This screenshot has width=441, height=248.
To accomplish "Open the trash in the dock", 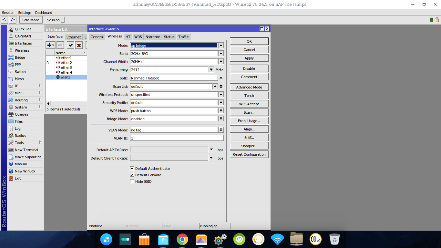I will pyautogui.click(x=334, y=240).
